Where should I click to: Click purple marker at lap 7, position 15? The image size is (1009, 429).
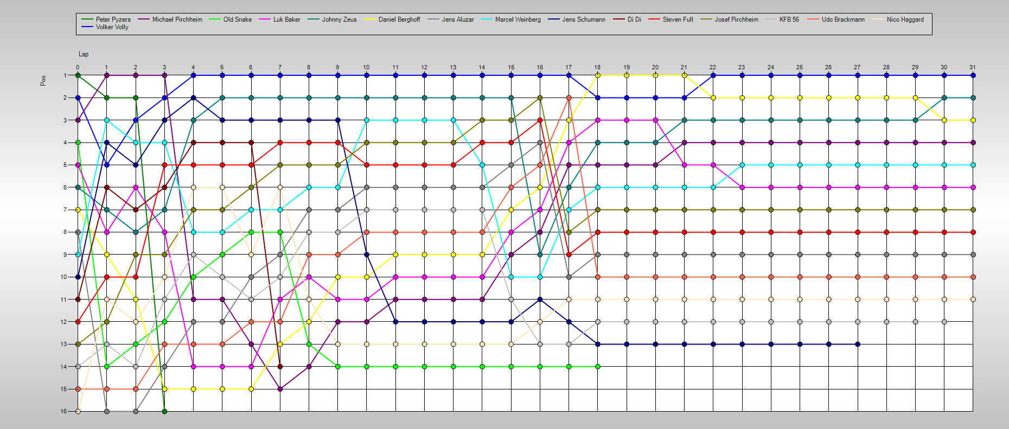click(280, 389)
